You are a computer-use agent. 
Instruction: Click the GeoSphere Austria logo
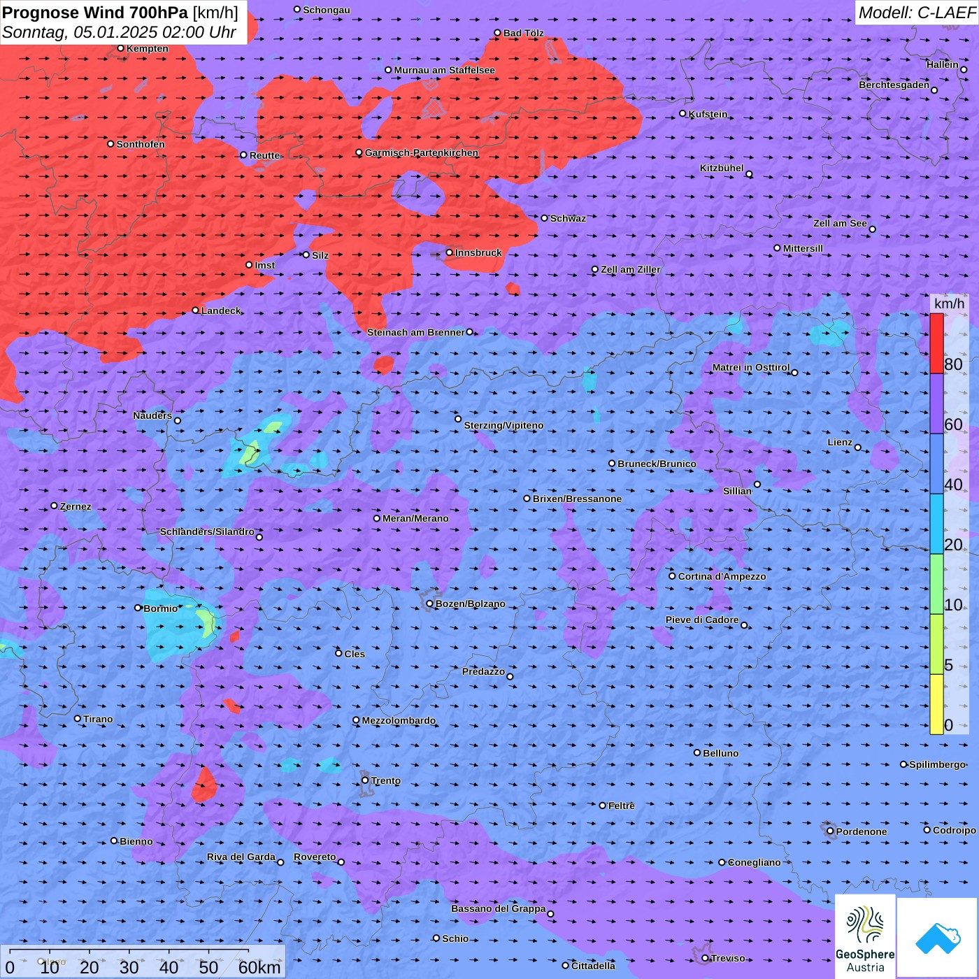tap(865, 937)
